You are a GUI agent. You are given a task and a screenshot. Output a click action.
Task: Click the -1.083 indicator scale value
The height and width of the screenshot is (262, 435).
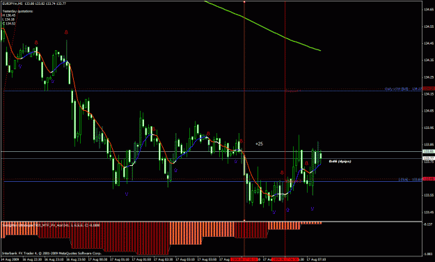[429, 254]
